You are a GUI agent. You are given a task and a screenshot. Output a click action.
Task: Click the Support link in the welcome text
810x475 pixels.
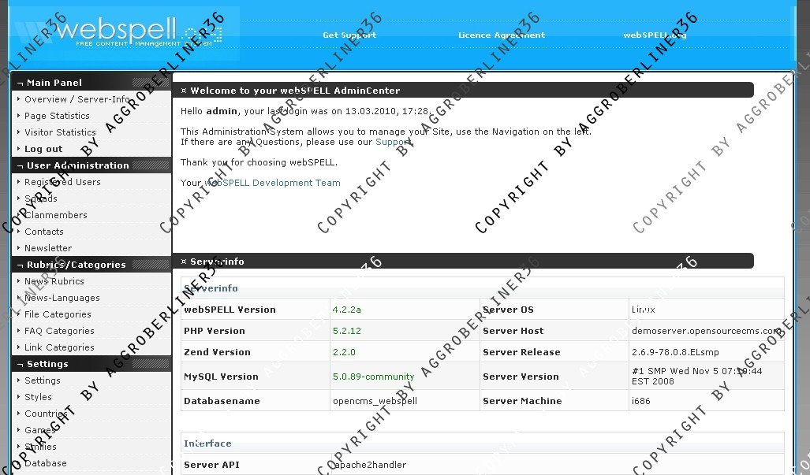[x=393, y=143]
